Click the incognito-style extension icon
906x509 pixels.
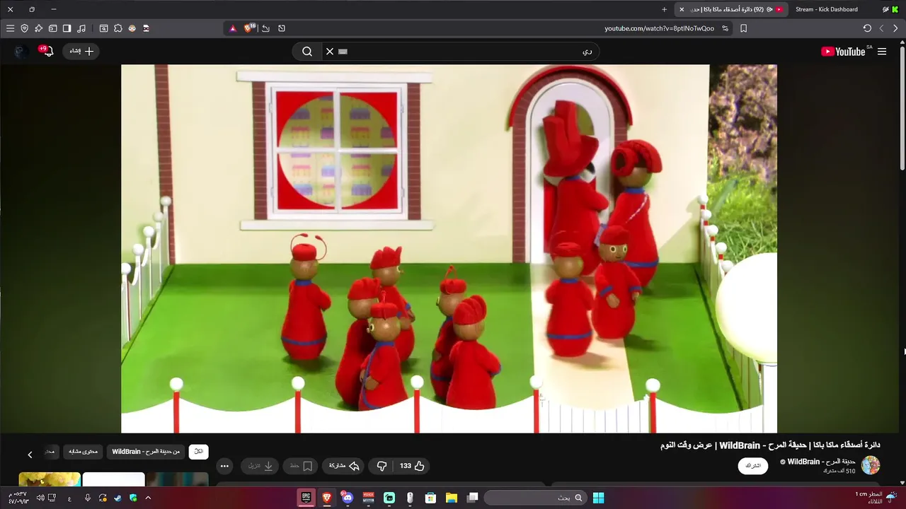(147, 28)
